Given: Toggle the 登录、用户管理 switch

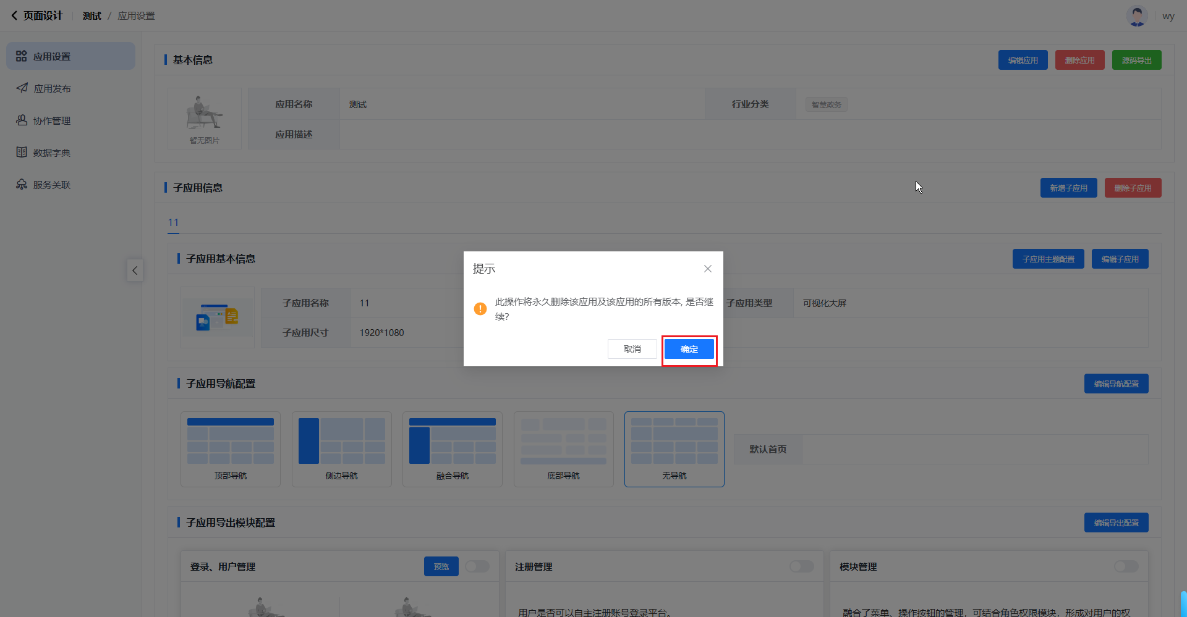Looking at the screenshot, I should click(477, 566).
